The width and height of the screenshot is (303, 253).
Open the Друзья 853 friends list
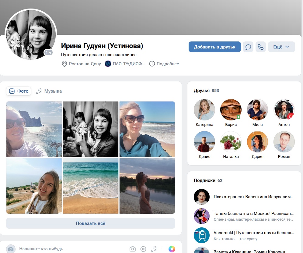(206, 91)
